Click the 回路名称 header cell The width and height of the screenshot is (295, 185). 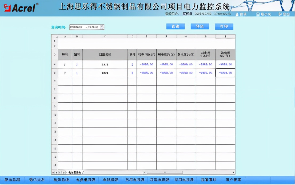coord(105,55)
